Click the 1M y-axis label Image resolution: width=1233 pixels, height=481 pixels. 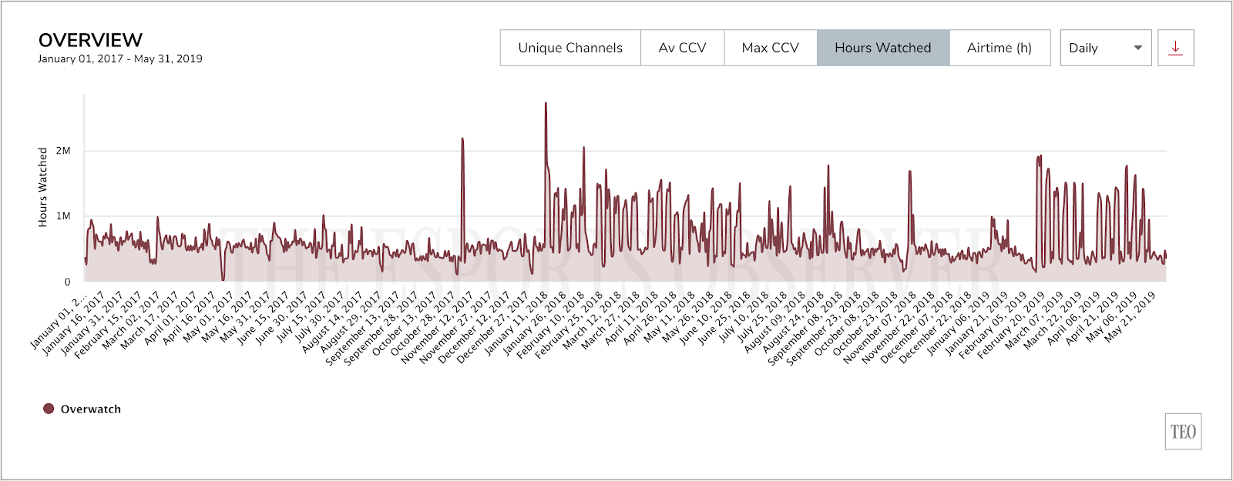tap(63, 216)
